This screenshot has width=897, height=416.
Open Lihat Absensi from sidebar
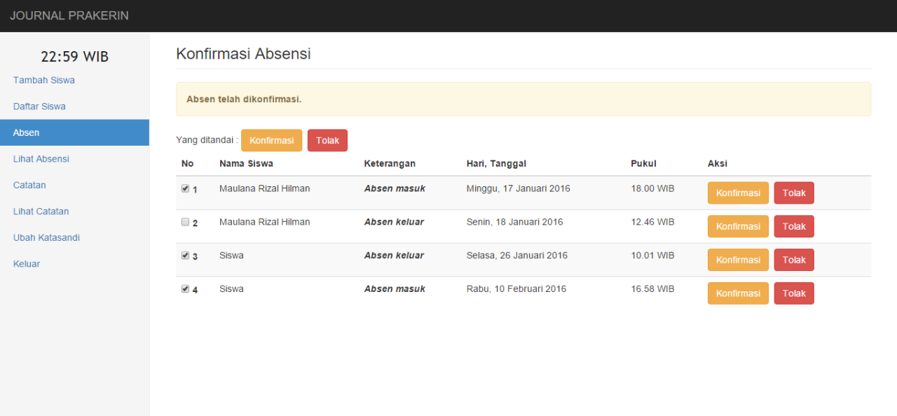tap(41, 159)
